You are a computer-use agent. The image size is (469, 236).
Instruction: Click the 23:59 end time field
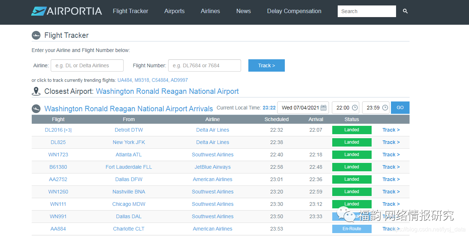coord(376,108)
